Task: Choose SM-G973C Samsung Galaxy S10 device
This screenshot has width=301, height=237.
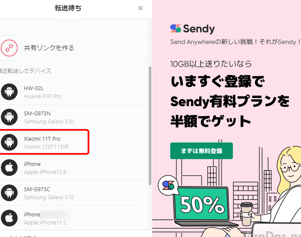Action: [x=49, y=193]
